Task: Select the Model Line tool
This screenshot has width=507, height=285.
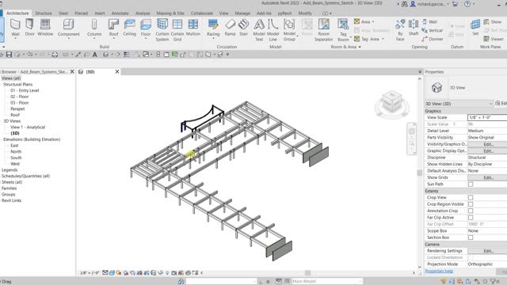Action: tap(273, 30)
